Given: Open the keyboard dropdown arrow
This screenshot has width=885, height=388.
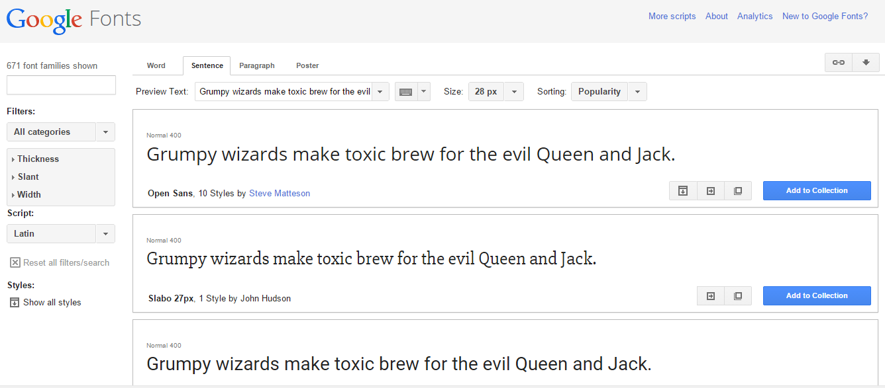Looking at the screenshot, I should (424, 92).
